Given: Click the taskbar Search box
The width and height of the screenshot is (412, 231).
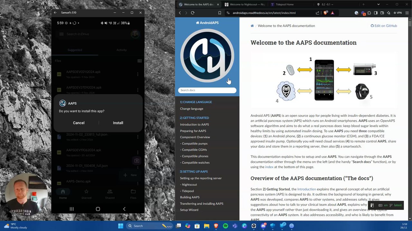Looking at the screenshot, I should (150, 226).
